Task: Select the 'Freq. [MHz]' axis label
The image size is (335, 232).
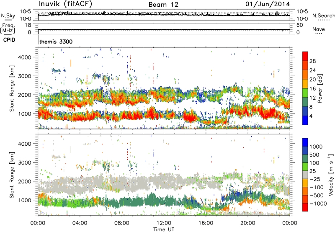Action: click(8, 28)
